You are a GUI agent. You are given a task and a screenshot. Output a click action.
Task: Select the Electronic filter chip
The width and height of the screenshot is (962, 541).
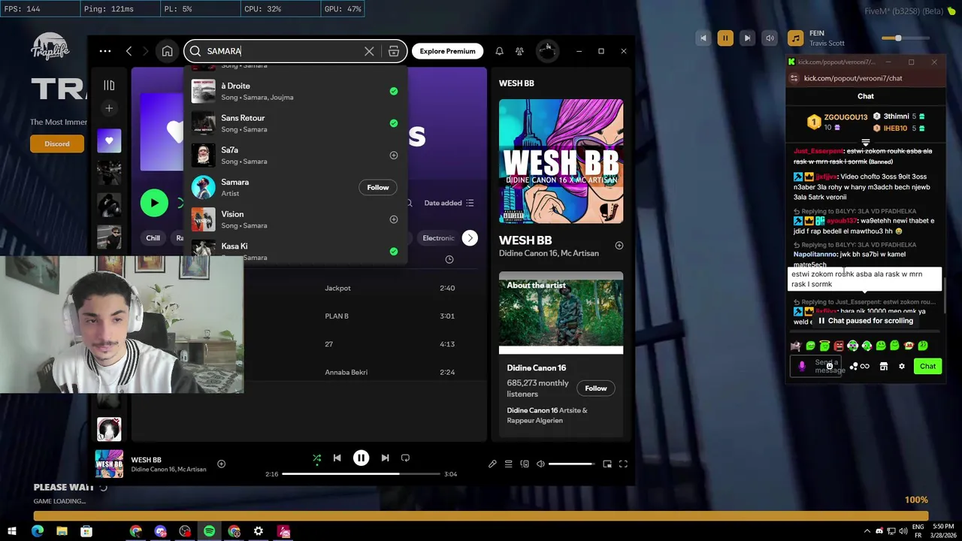(x=438, y=238)
